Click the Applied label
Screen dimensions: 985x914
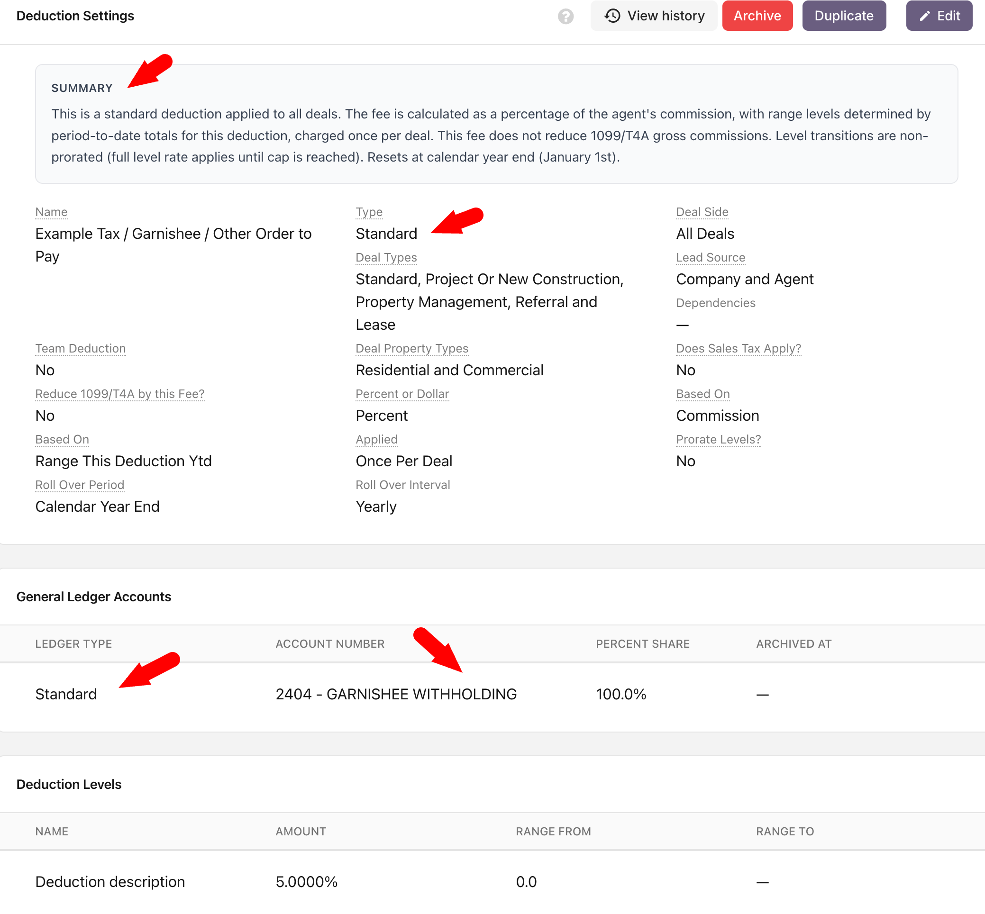[x=376, y=439]
